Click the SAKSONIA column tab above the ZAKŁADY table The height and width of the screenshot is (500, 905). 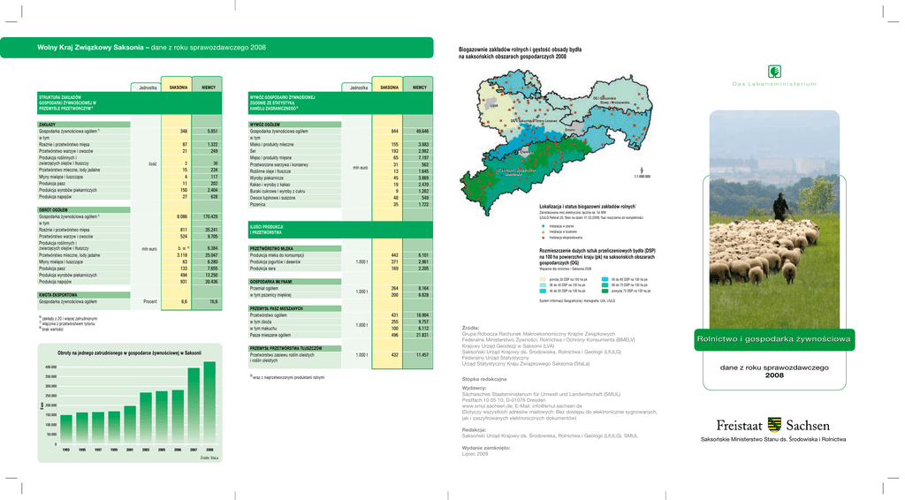(178, 87)
